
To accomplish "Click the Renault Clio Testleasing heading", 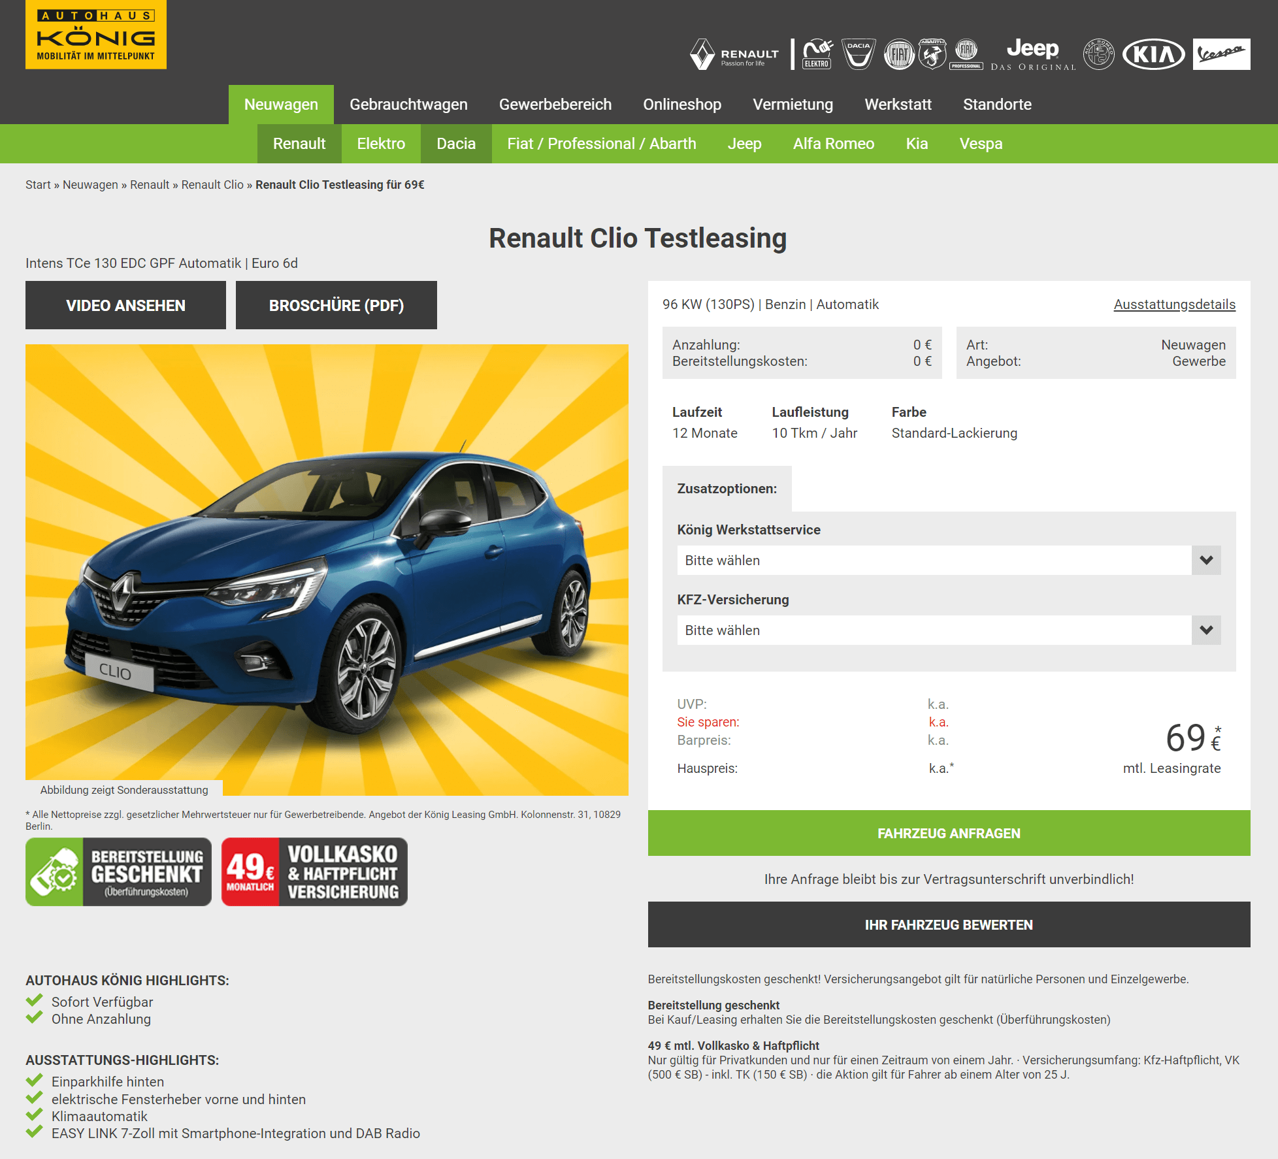I will (638, 238).
